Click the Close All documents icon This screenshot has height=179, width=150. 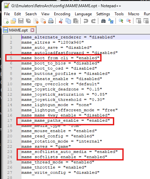tap(43, 21)
